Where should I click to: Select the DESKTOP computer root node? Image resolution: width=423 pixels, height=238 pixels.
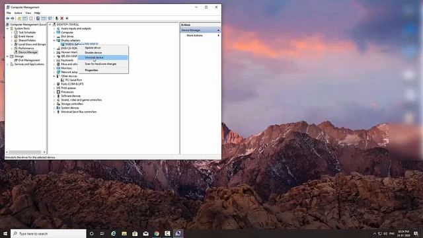point(67,24)
